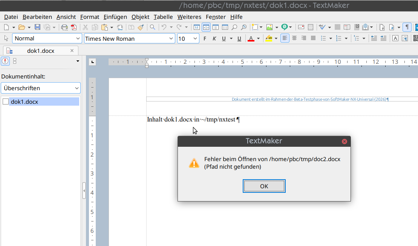This screenshot has height=246, width=418.
Task: Click the scissors cut icon
Action: (85, 27)
